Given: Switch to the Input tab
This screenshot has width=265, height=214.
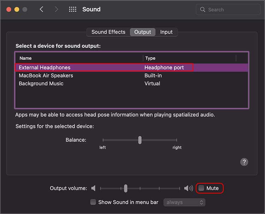Looking at the screenshot, I should click(166, 32).
